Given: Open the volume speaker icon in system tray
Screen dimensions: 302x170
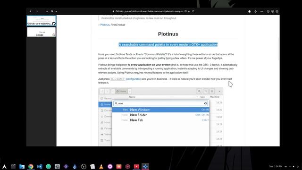Looking at the screenshot, I should (x=294, y=166).
